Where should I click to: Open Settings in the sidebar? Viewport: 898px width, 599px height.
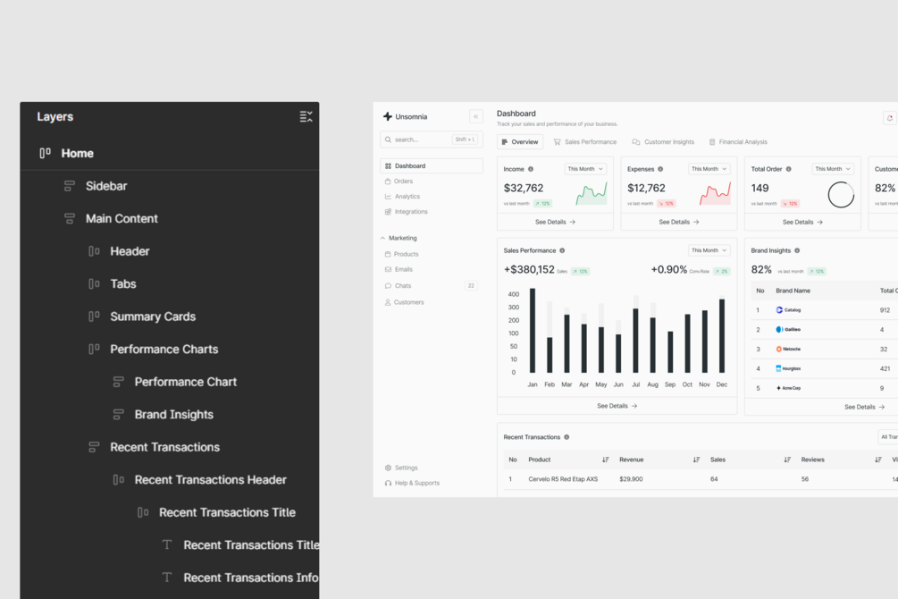coord(401,468)
